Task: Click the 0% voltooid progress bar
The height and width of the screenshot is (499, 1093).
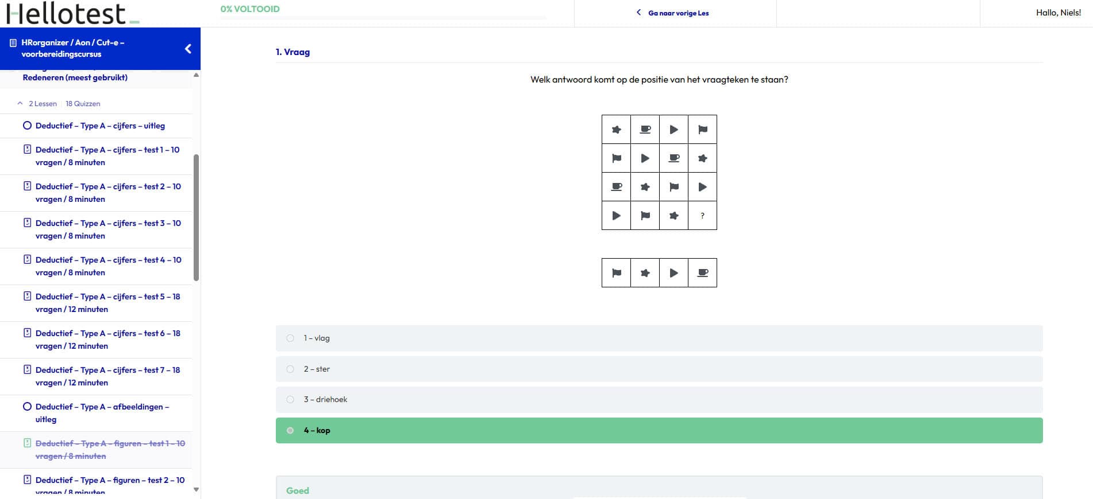Action: [x=382, y=18]
